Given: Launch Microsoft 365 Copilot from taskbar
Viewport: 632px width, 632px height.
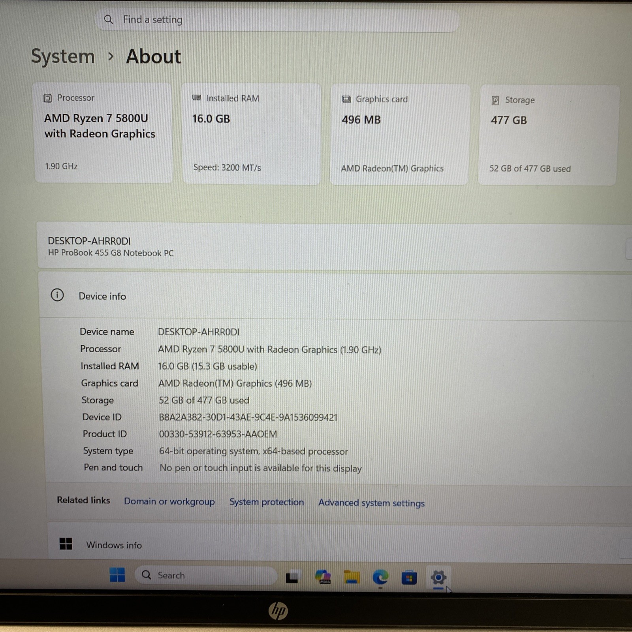Looking at the screenshot, I should tap(322, 577).
